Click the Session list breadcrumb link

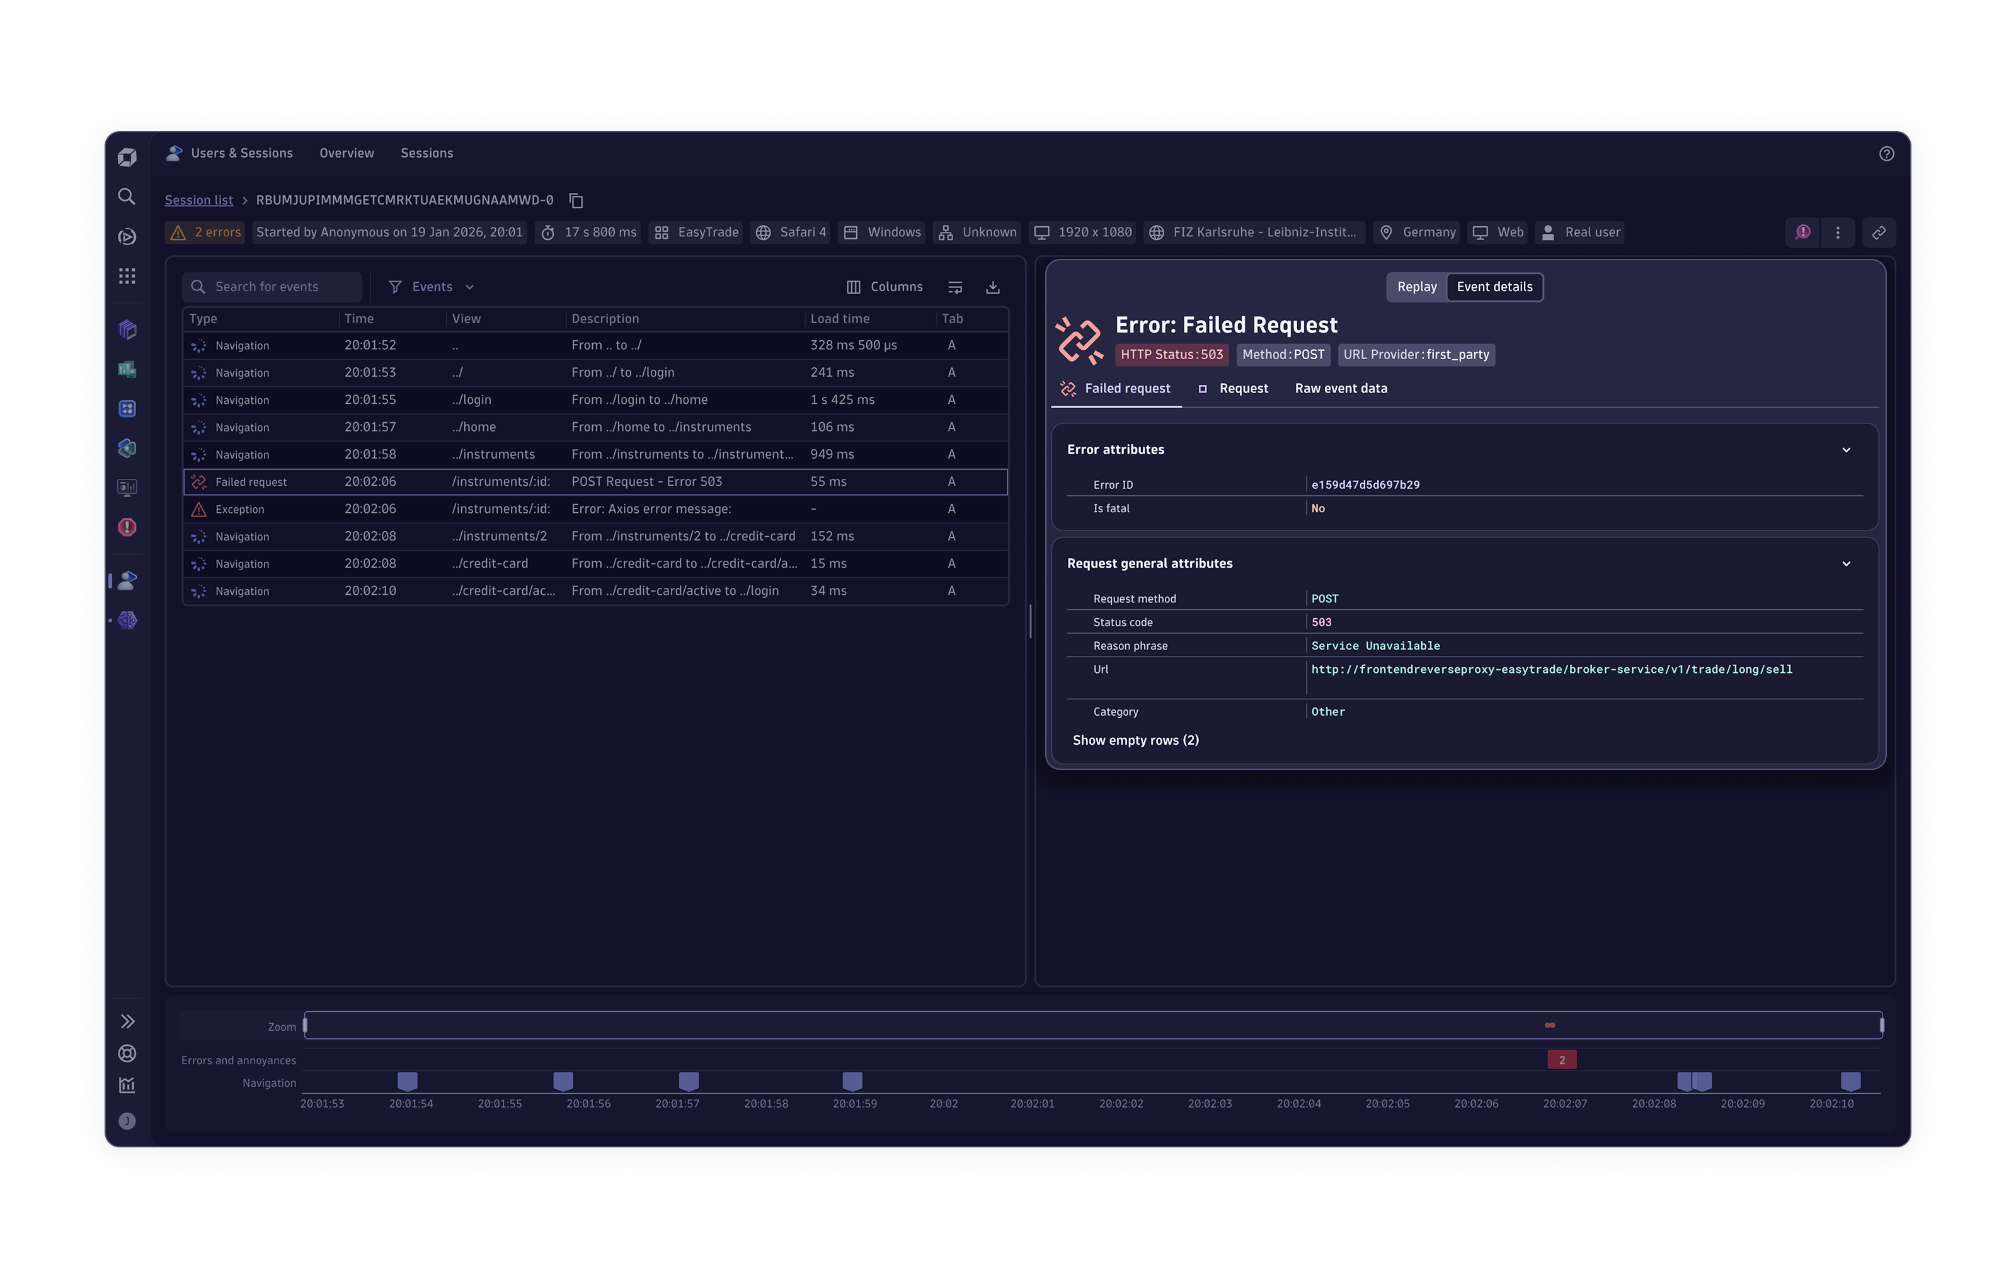198,200
